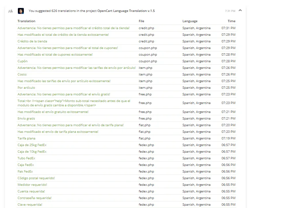Click 'Spanish, Argentina' in the Cupón row
Image resolution: width=296 pixels, height=208 pixels.
pyautogui.click(x=196, y=61)
